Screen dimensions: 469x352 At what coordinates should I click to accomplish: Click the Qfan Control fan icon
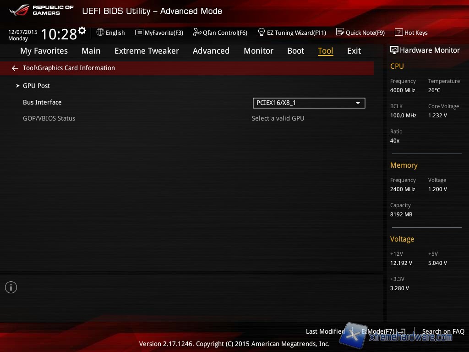tap(197, 33)
